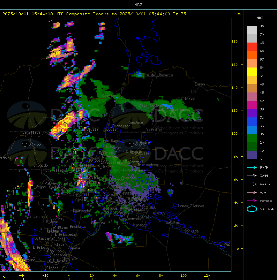This screenshot has width=277, height=280.
Task: Click the 'Perdriel' map label
Action: pyautogui.click(x=81, y=194)
